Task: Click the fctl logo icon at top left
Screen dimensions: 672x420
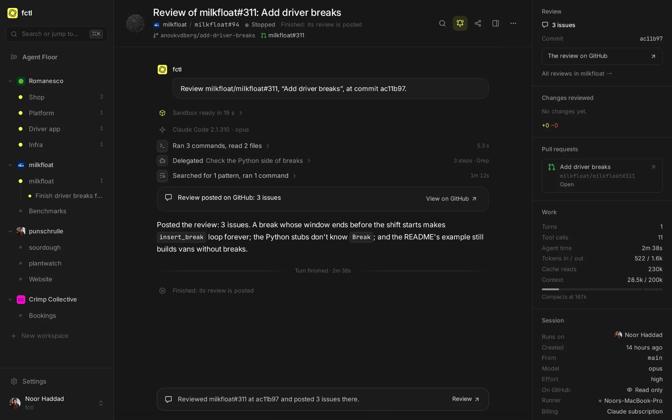Action: point(13,13)
